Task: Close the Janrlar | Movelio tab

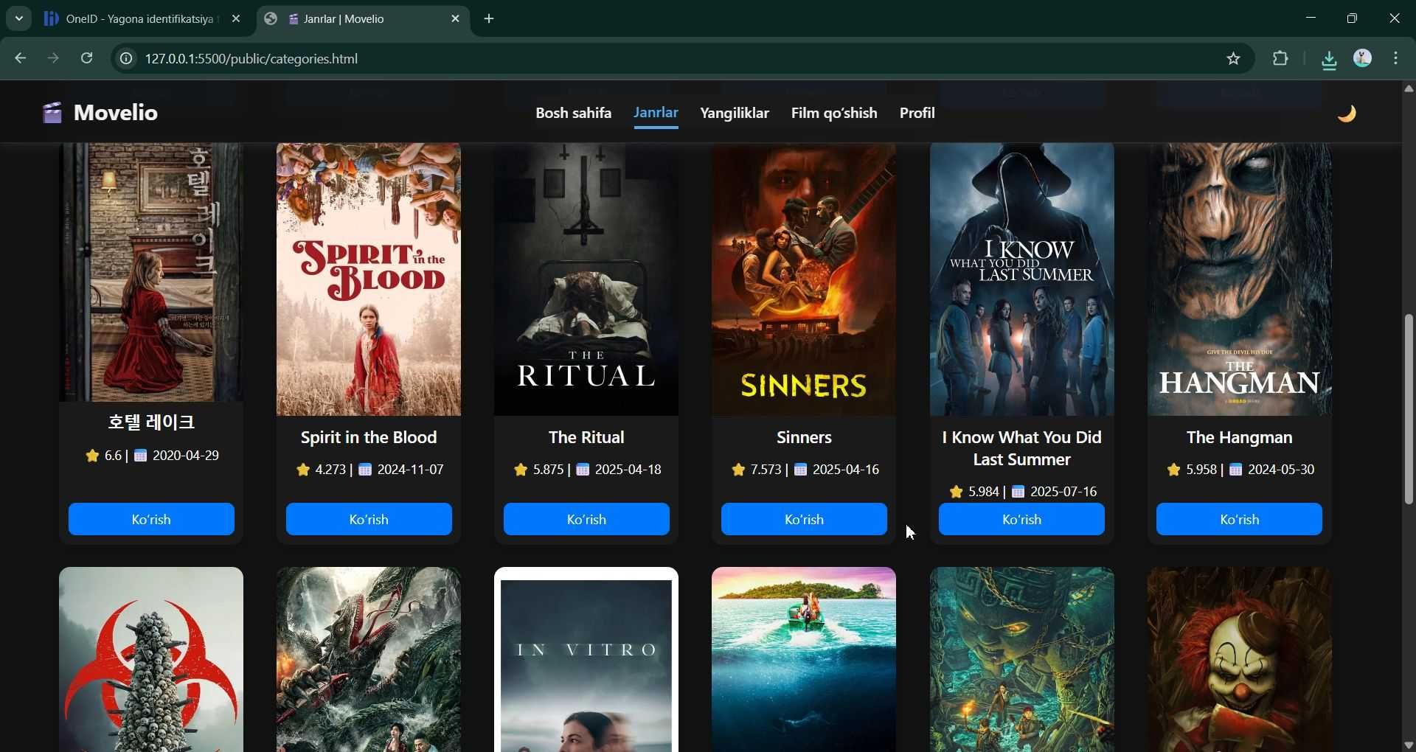Action: (455, 18)
